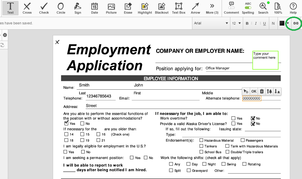The height and width of the screenshot is (179, 302).
Task: Confirm the field with OK button
Action: tap(254, 91)
